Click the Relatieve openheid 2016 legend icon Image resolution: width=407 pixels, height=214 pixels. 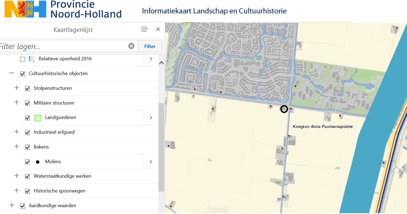[x=32, y=59]
